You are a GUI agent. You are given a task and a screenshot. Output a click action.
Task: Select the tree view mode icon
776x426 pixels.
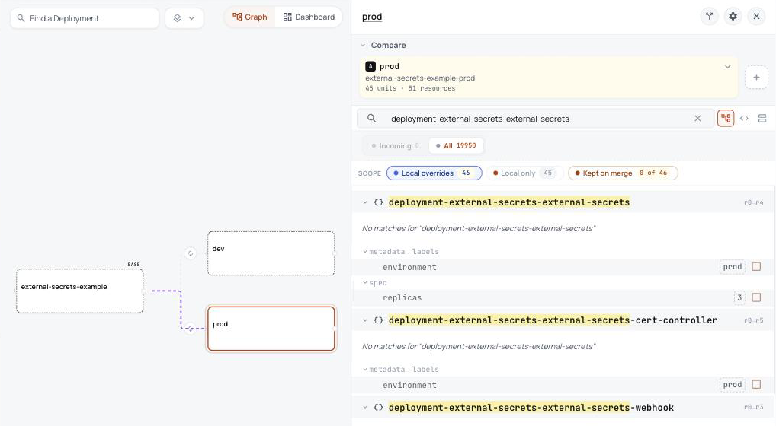coord(726,119)
